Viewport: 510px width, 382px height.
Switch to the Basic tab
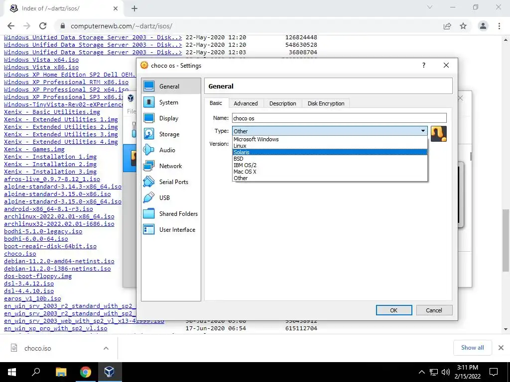click(x=216, y=103)
